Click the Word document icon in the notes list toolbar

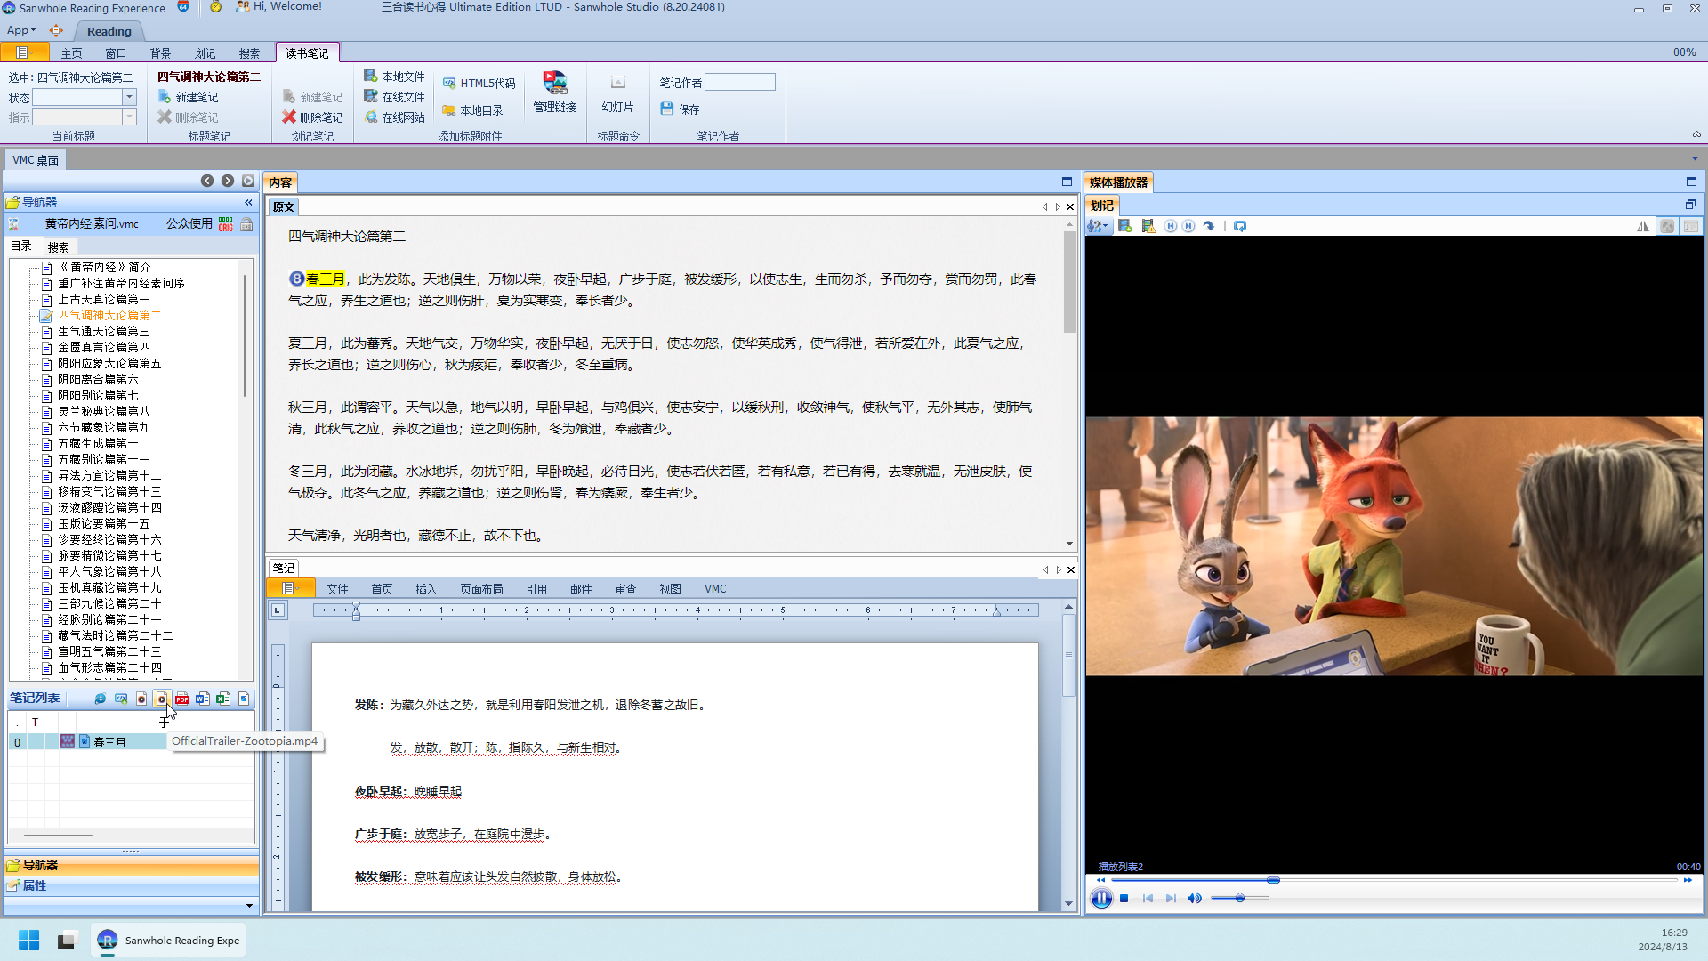[x=203, y=699]
